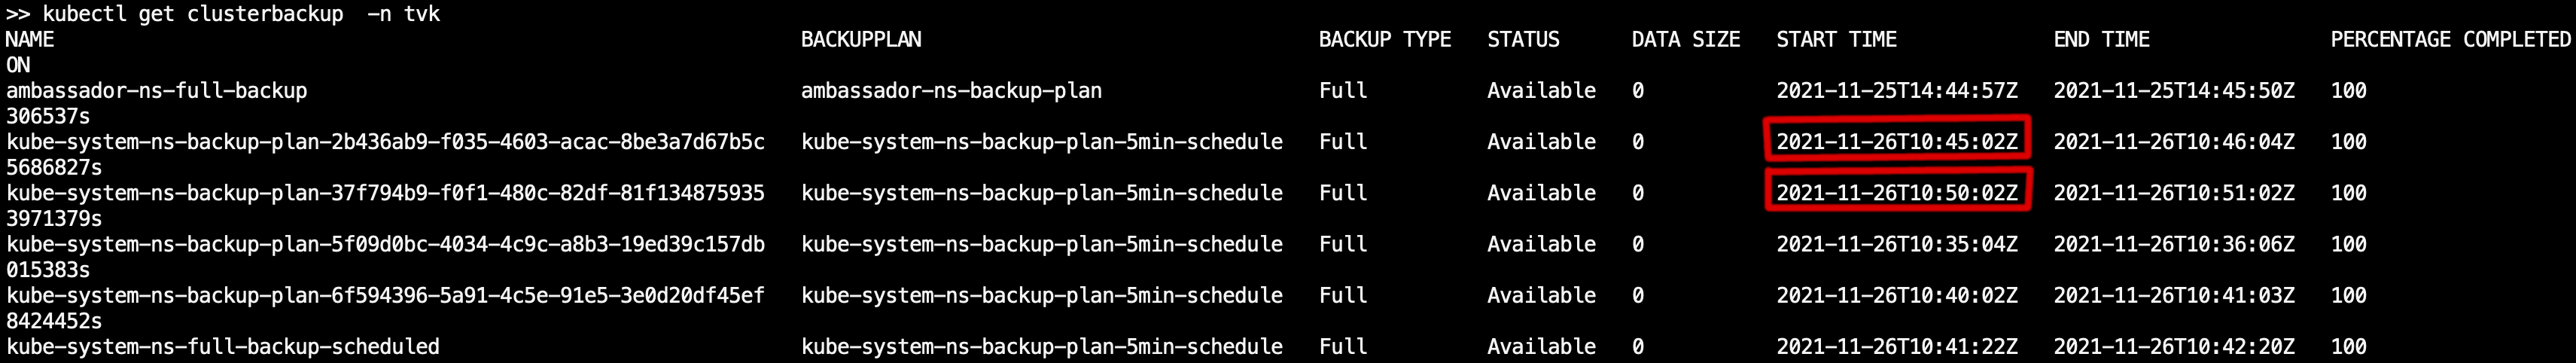
Task: Click the PERCENTAGE COMPLETED column header
Action: click(x=2450, y=40)
